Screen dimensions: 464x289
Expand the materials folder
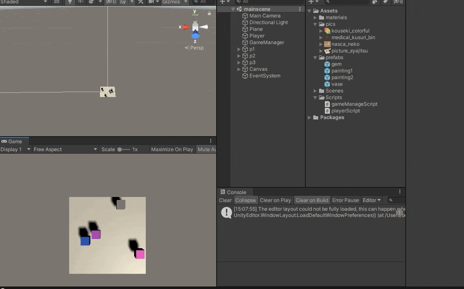pyautogui.click(x=315, y=17)
